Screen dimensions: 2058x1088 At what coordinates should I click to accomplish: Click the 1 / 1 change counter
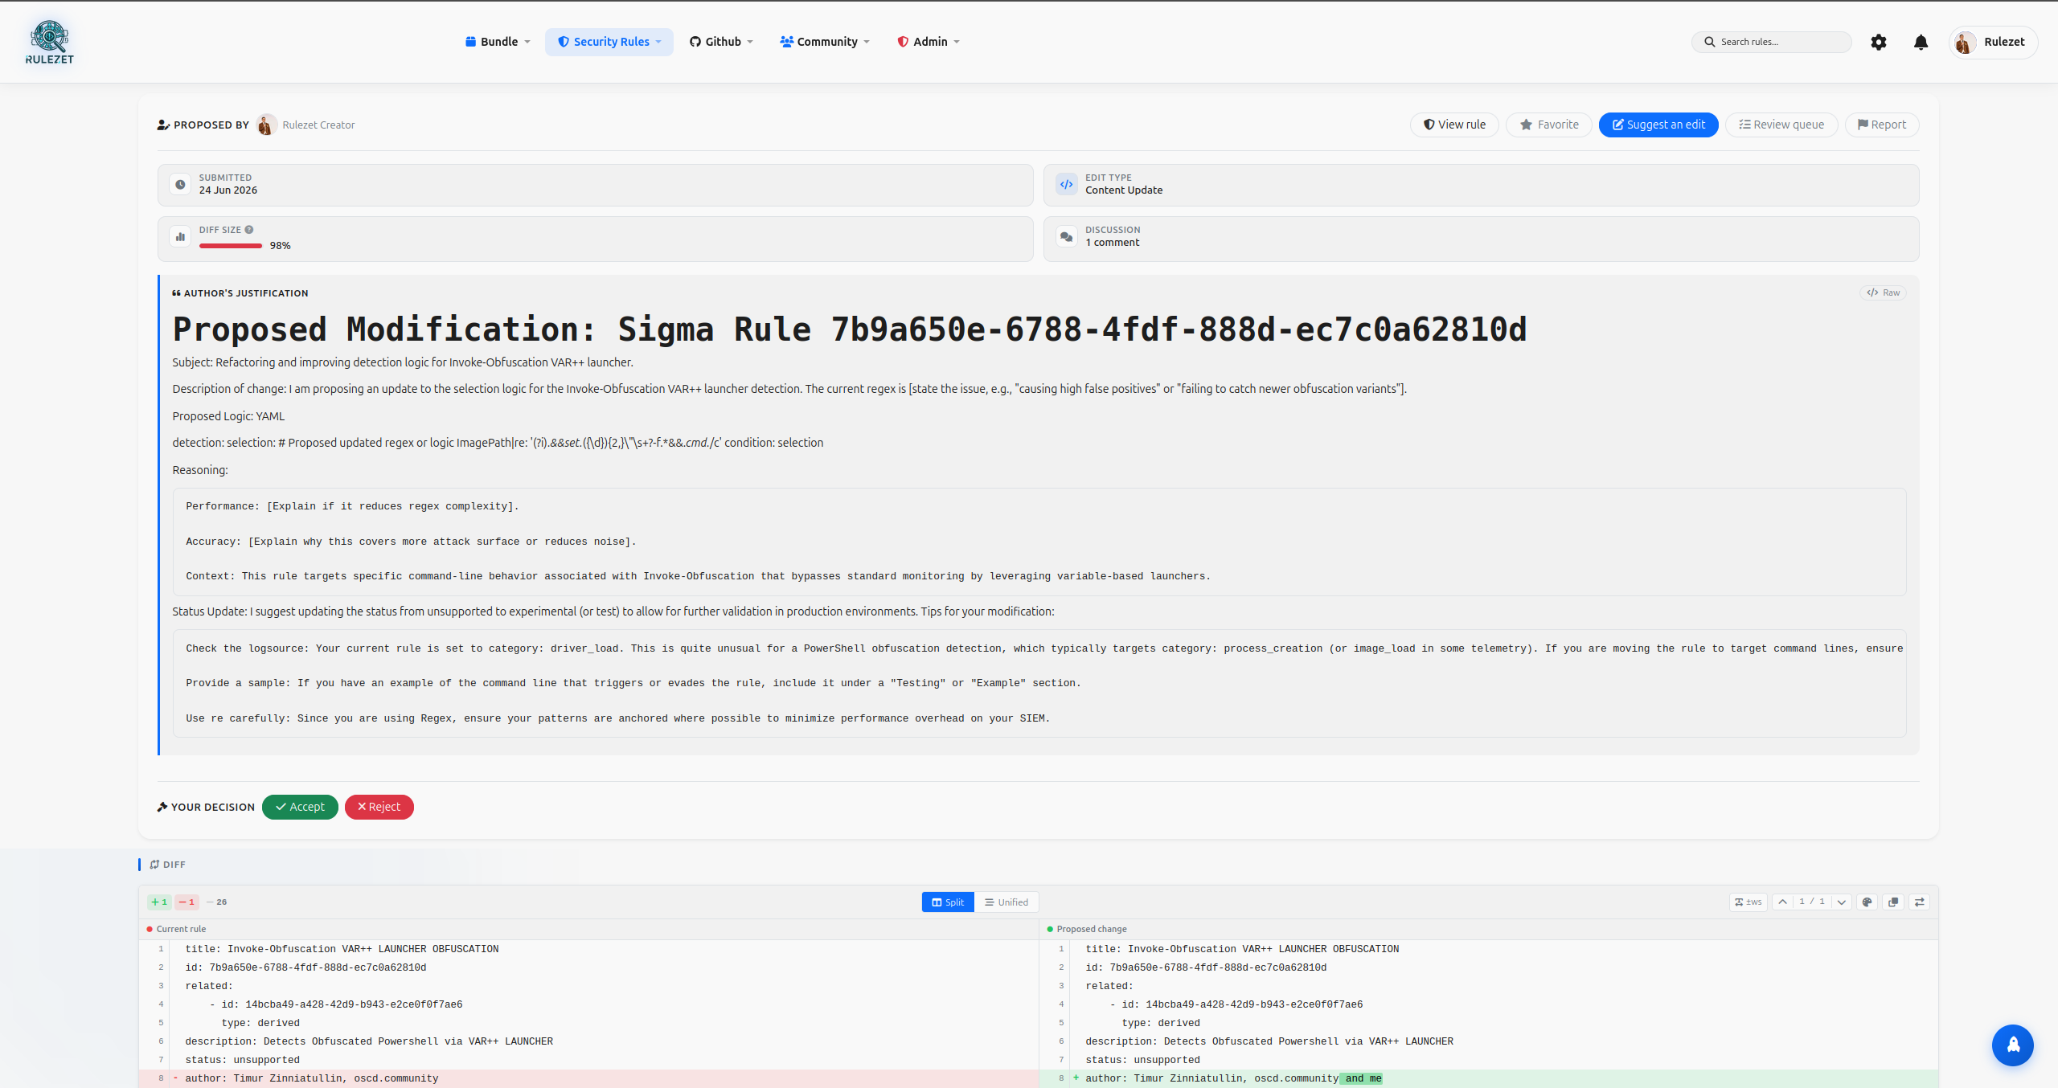(x=1812, y=902)
